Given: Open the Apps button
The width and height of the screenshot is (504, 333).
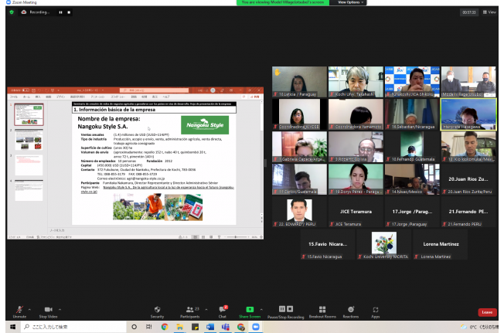Looking at the screenshot, I should coord(376,311).
